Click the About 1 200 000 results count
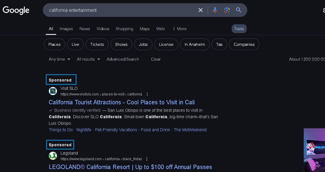Image resolution: width=325 pixels, height=172 pixels. 307,59
